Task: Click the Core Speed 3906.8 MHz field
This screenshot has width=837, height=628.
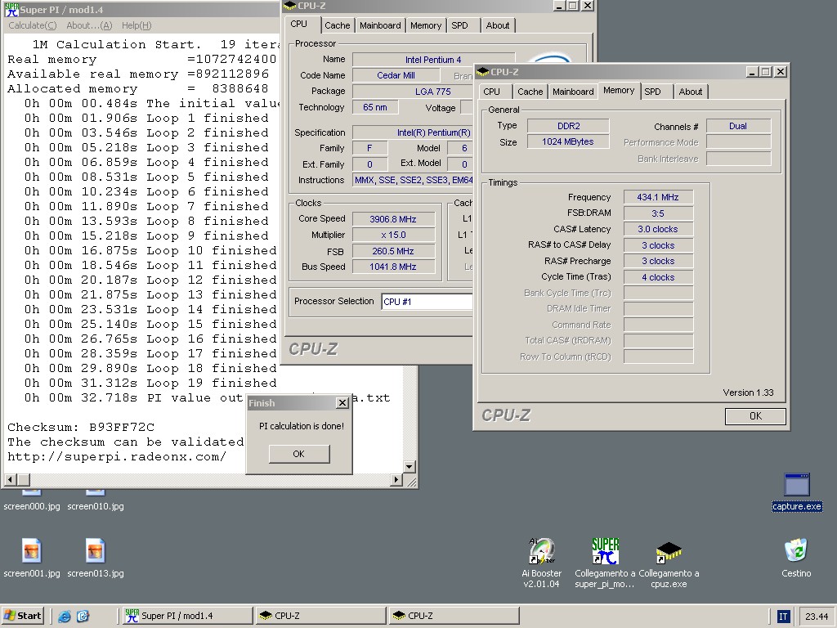Action: click(x=393, y=219)
